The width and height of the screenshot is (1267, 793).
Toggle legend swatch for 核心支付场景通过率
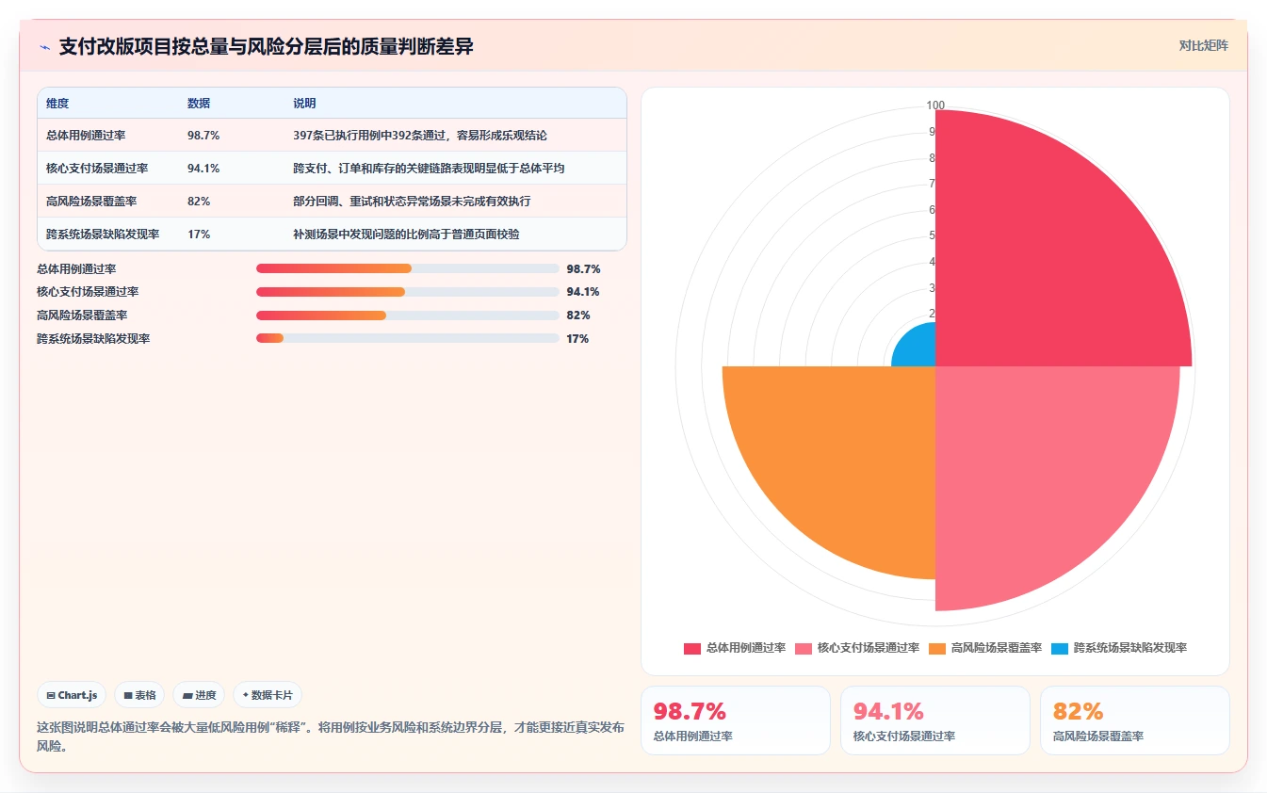point(804,648)
